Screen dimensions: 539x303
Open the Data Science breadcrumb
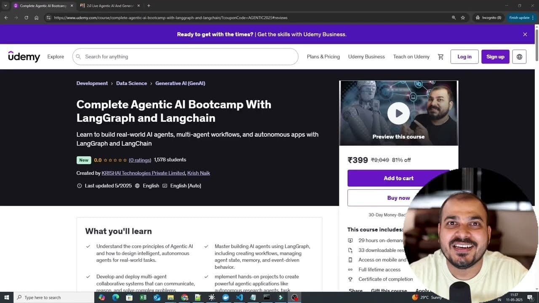point(131,83)
